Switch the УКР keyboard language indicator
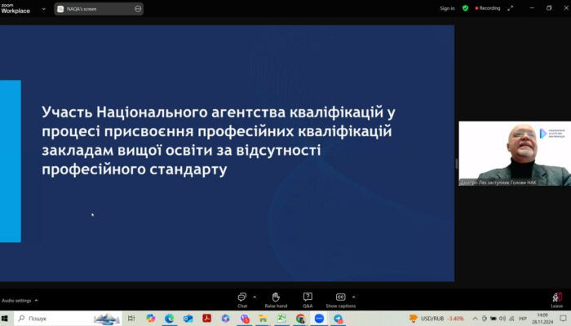 pyautogui.click(x=522, y=318)
